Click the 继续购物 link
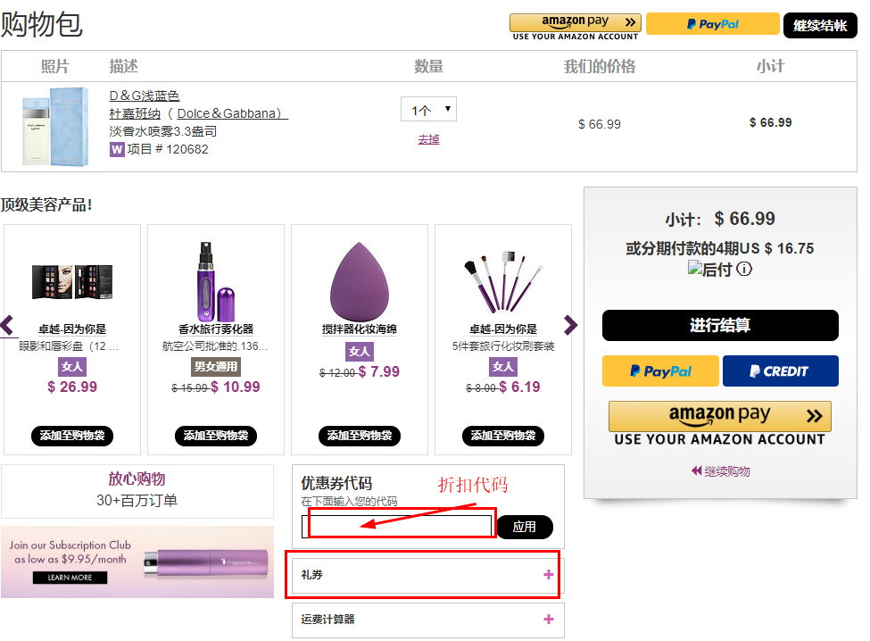870x641 pixels. click(x=721, y=471)
